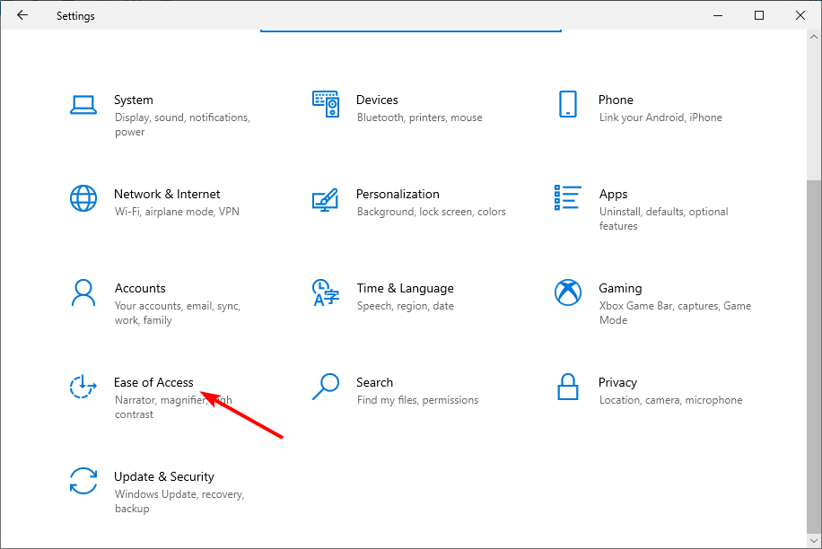Select the Update & Security refresh icon
The height and width of the screenshot is (549, 822).
pyautogui.click(x=83, y=481)
